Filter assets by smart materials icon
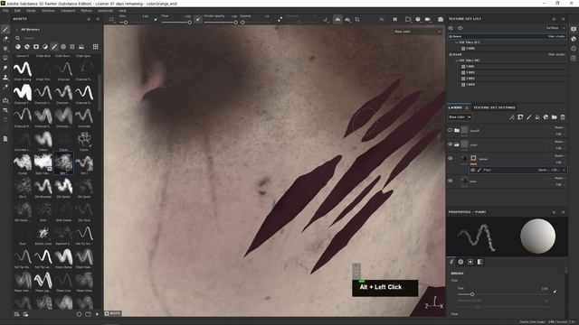The height and width of the screenshot is (325, 579). (x=27, y=47)
